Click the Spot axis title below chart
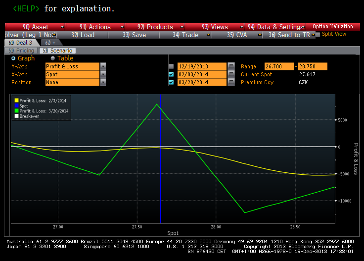Screen dimensions: 364x261 (x=173, y=233)
